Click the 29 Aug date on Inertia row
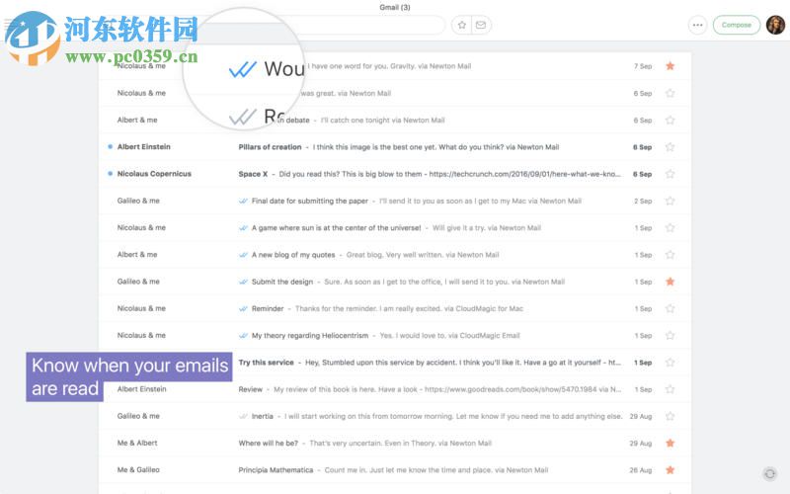 point(640,416)
